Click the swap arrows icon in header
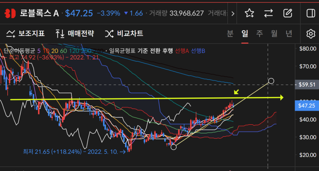 (x=268, y=14)
